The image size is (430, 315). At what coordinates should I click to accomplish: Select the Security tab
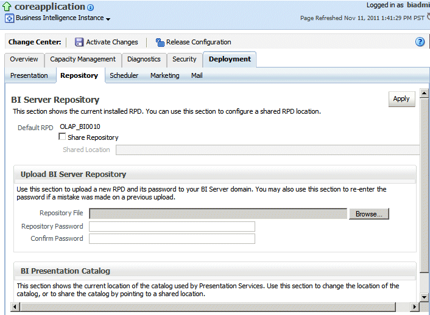(184, 60)
